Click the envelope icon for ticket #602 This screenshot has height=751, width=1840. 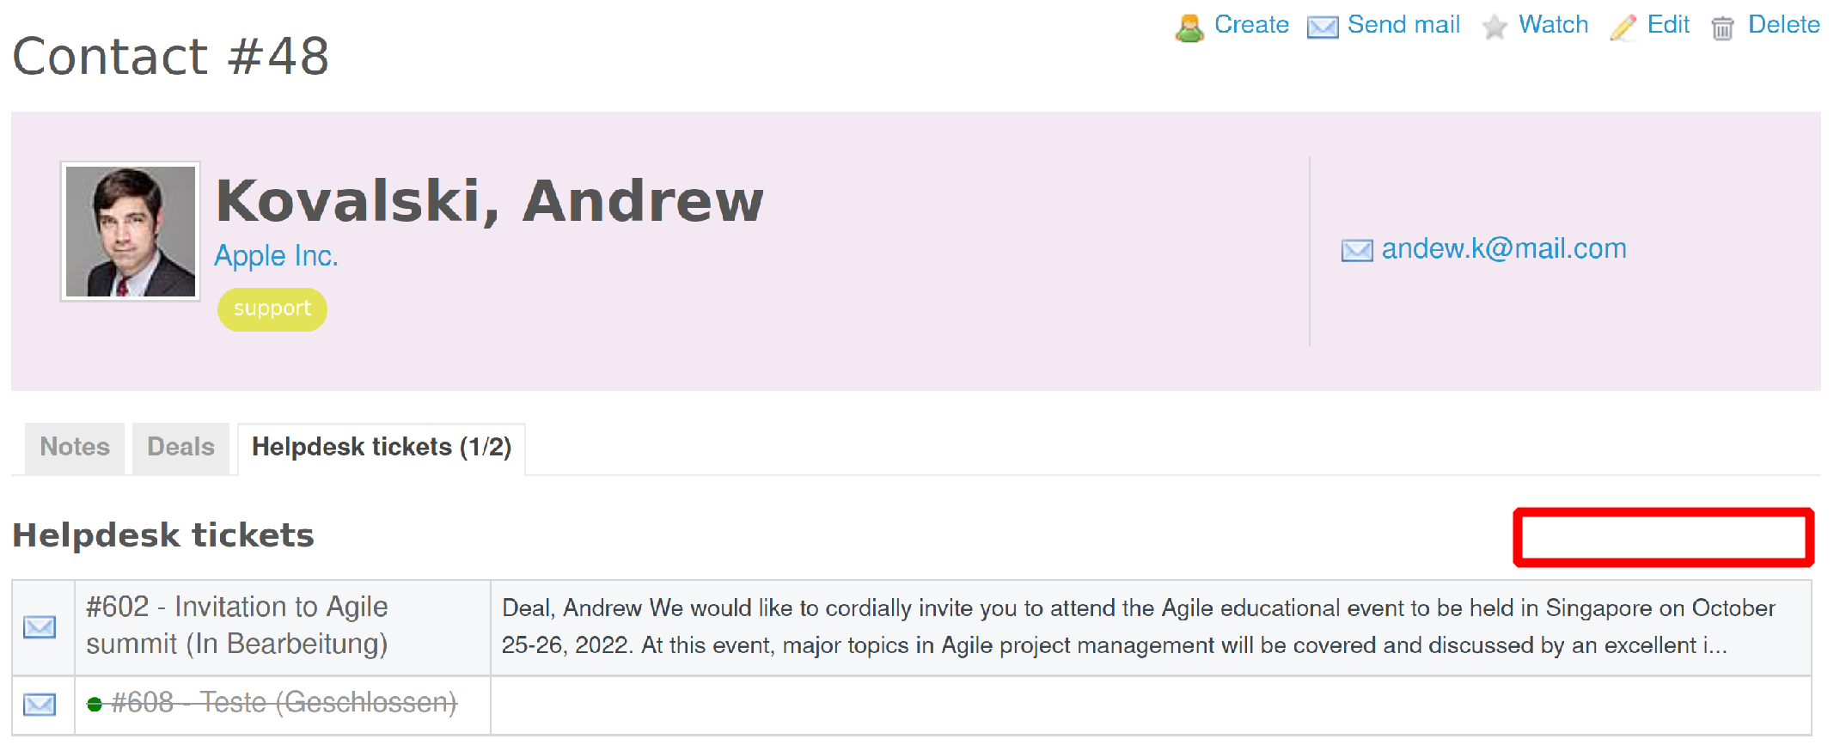click(40, 627)
